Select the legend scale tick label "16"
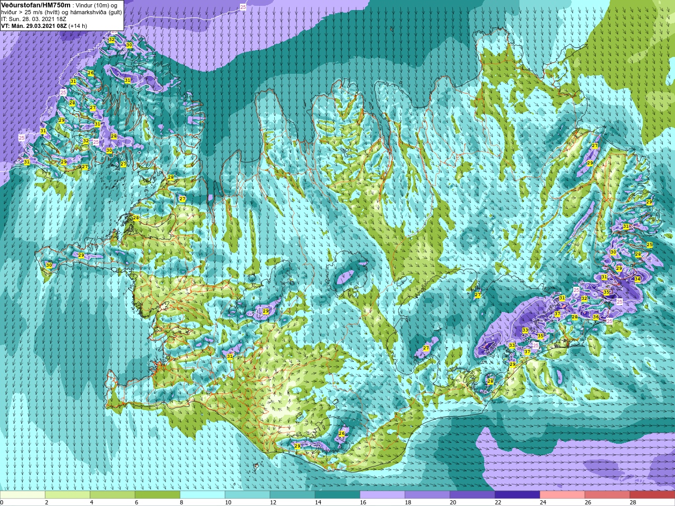The width and height of the screenshot is (675, 506). [363, 502]
